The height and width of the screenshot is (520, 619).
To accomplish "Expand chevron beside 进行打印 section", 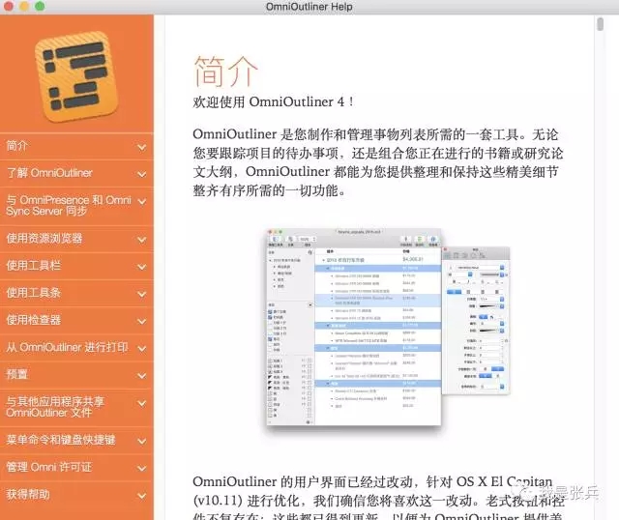I will [x=142, y=348].
